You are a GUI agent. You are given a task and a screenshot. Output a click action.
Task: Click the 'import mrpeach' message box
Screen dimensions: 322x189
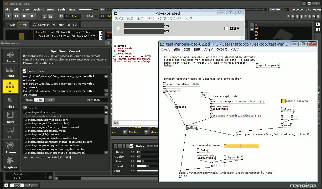pos(268,65)
